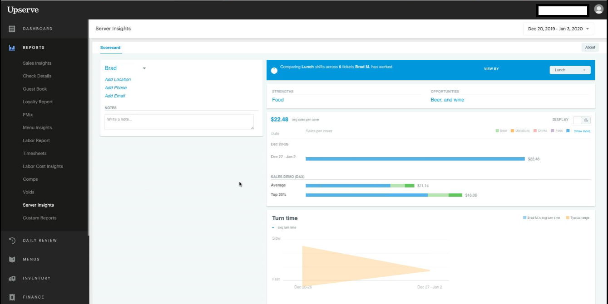Click the About button
The width and height of the screenshot is (608, 304).
(590, 48)
